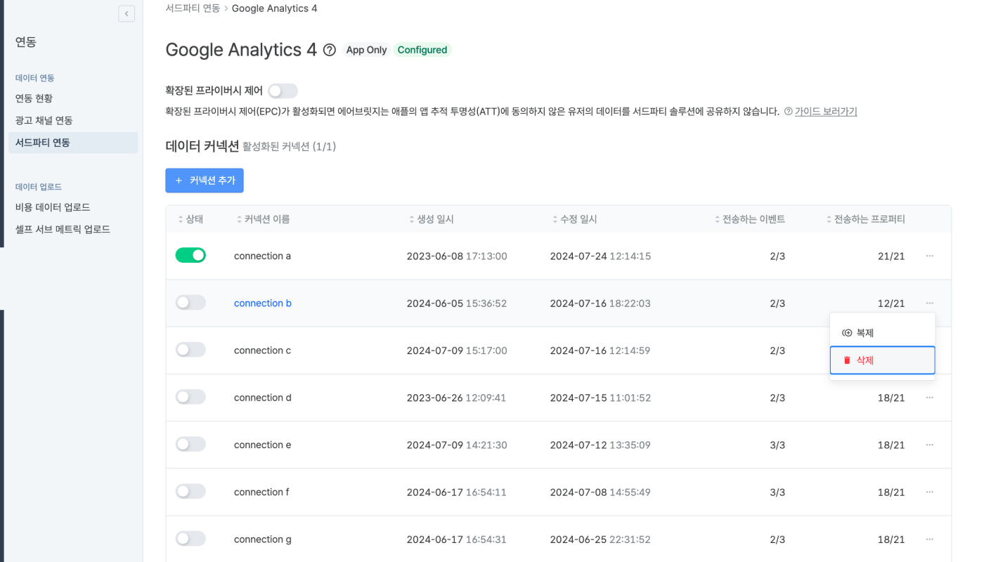
Task: Click the 2024-07-12 13:35:09 modified date
Action: pos(600,445)
